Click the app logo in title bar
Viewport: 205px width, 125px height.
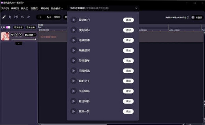click(2, 3)
